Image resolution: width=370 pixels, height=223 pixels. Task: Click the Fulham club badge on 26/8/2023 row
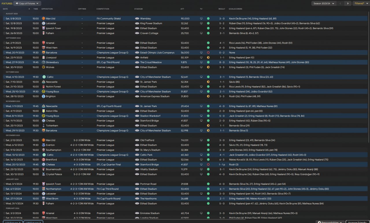(44, 33)
